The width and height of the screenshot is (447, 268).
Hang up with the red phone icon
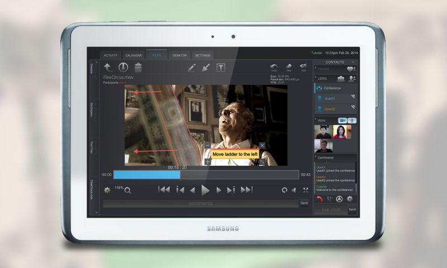point(320,199)
